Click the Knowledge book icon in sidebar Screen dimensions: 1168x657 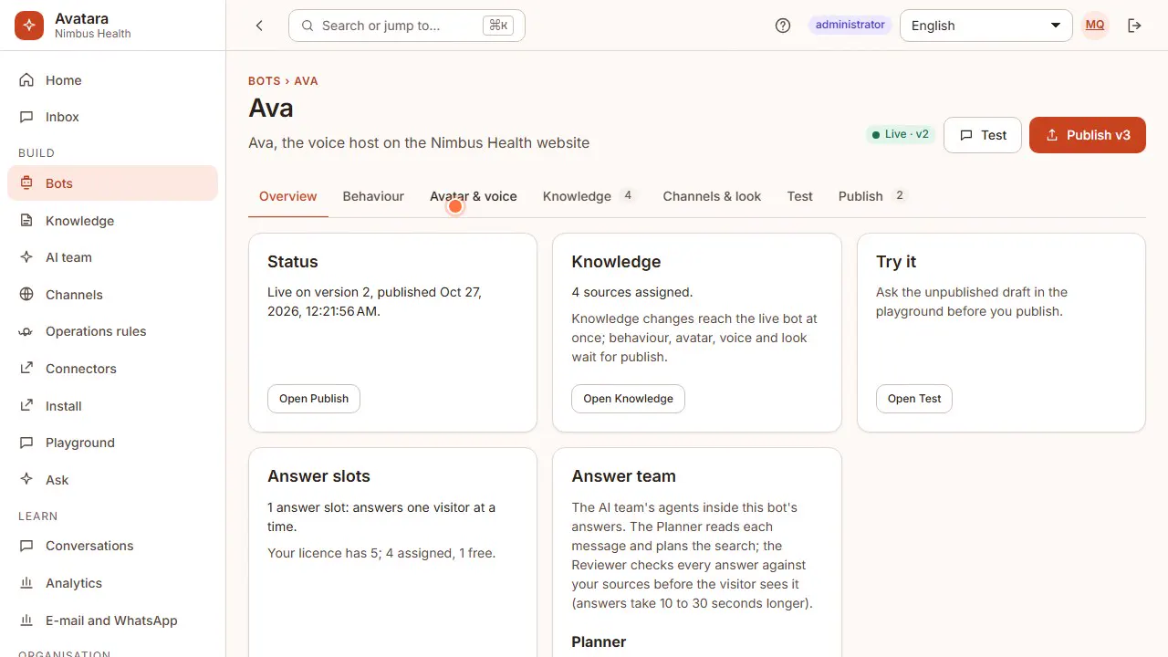tap(26, 221)
